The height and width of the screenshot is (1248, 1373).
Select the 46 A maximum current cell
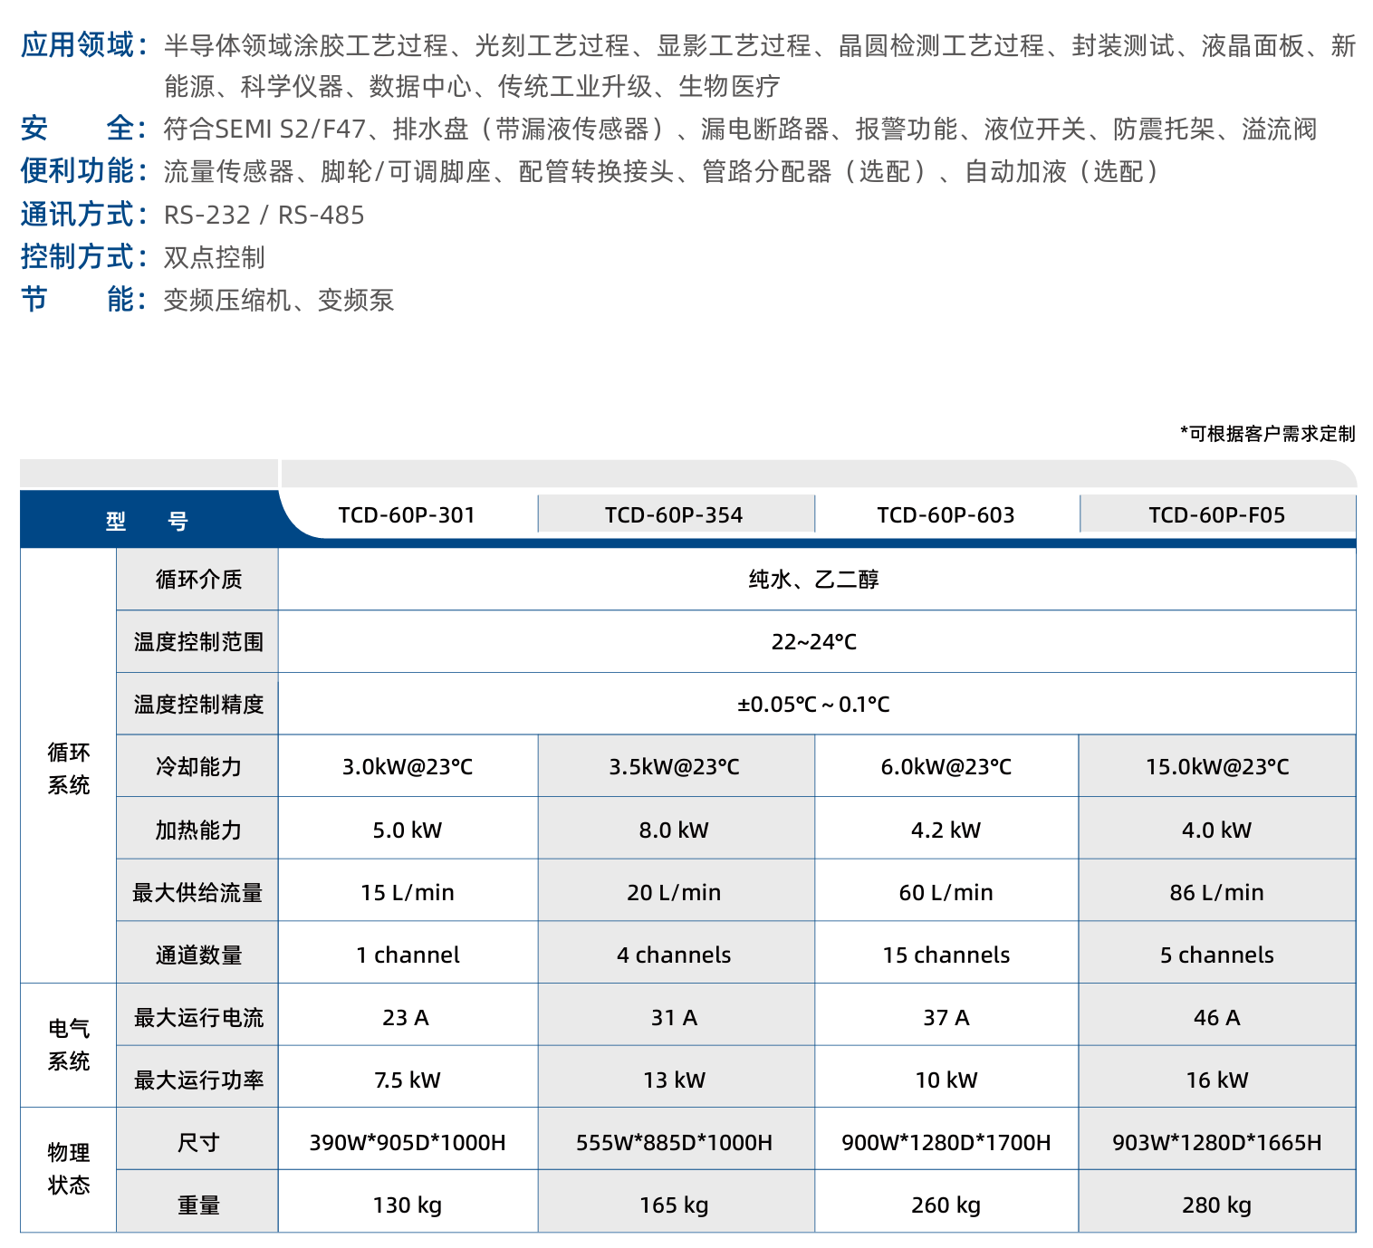[x=1216, y=1018]
